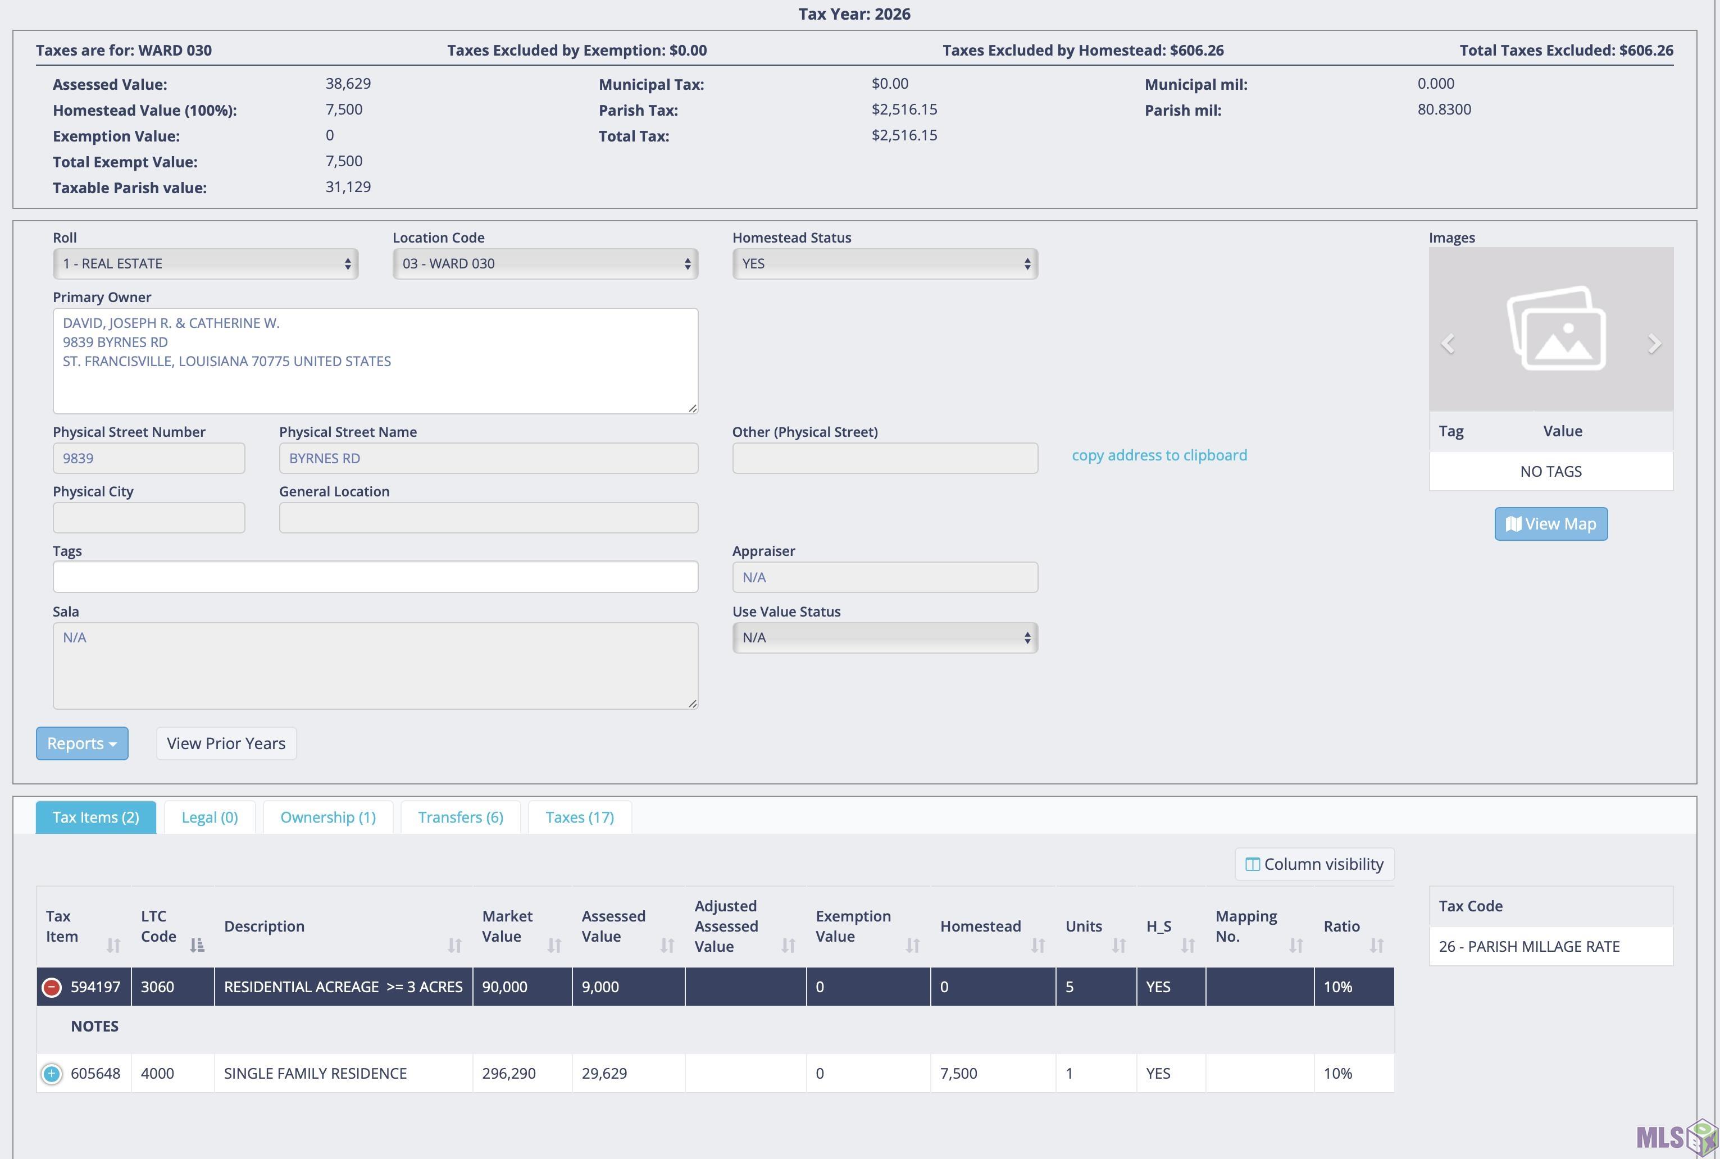Show previous image with left arrow

1448,344
